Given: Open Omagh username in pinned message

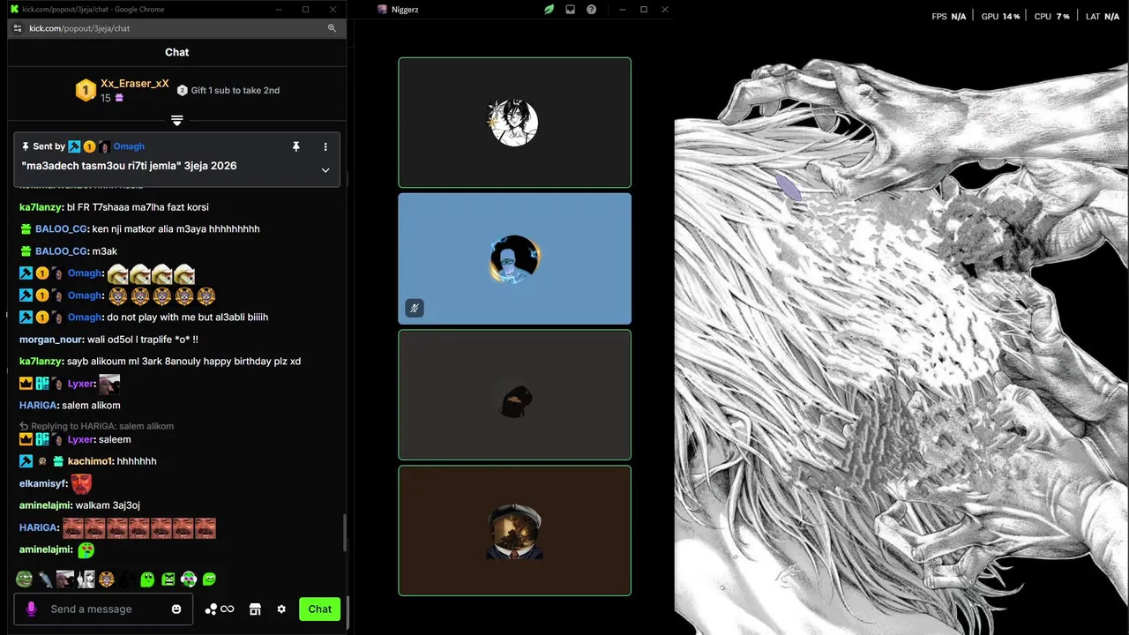Looking at the screenshot, I should pos(129,146).
